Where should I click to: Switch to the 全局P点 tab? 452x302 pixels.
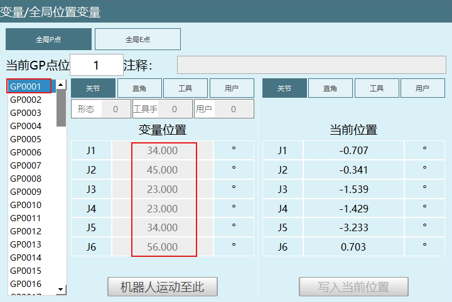[x=48, y=39]
